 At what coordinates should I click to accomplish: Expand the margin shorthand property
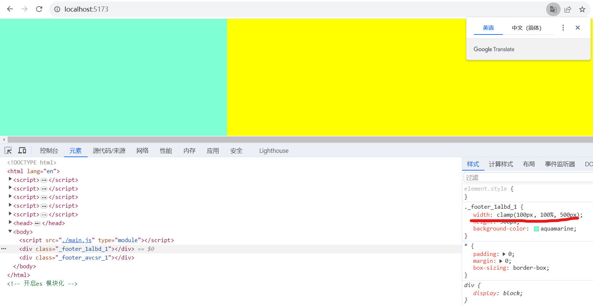point(501,261)
